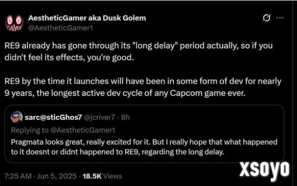Click the paragraph starting "RE9 by the time"
This screenshot has width=297, height=186.
[143, 87]
